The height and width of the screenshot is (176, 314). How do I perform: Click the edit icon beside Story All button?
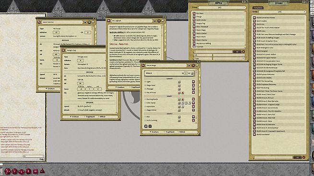pos(303,157)
